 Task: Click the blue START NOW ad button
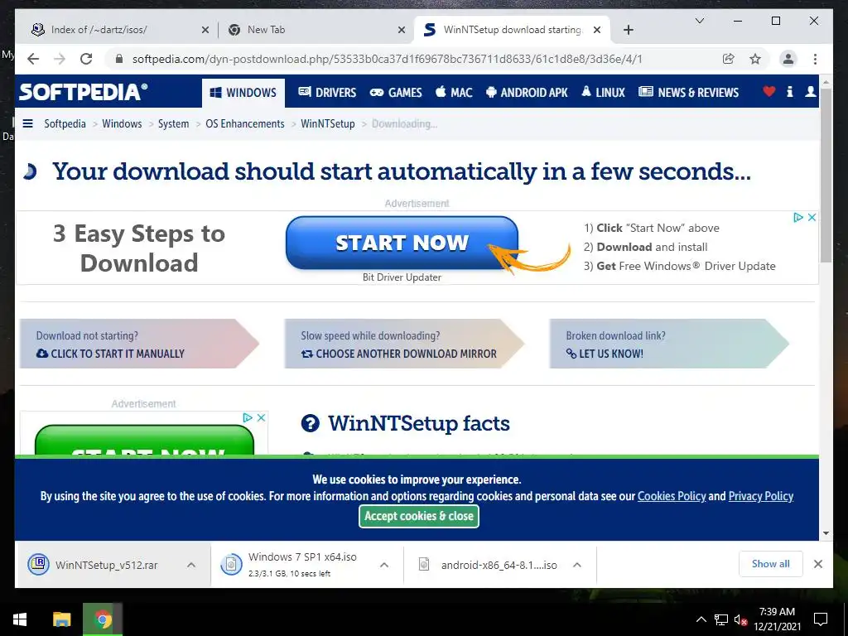tap(402, 243)
